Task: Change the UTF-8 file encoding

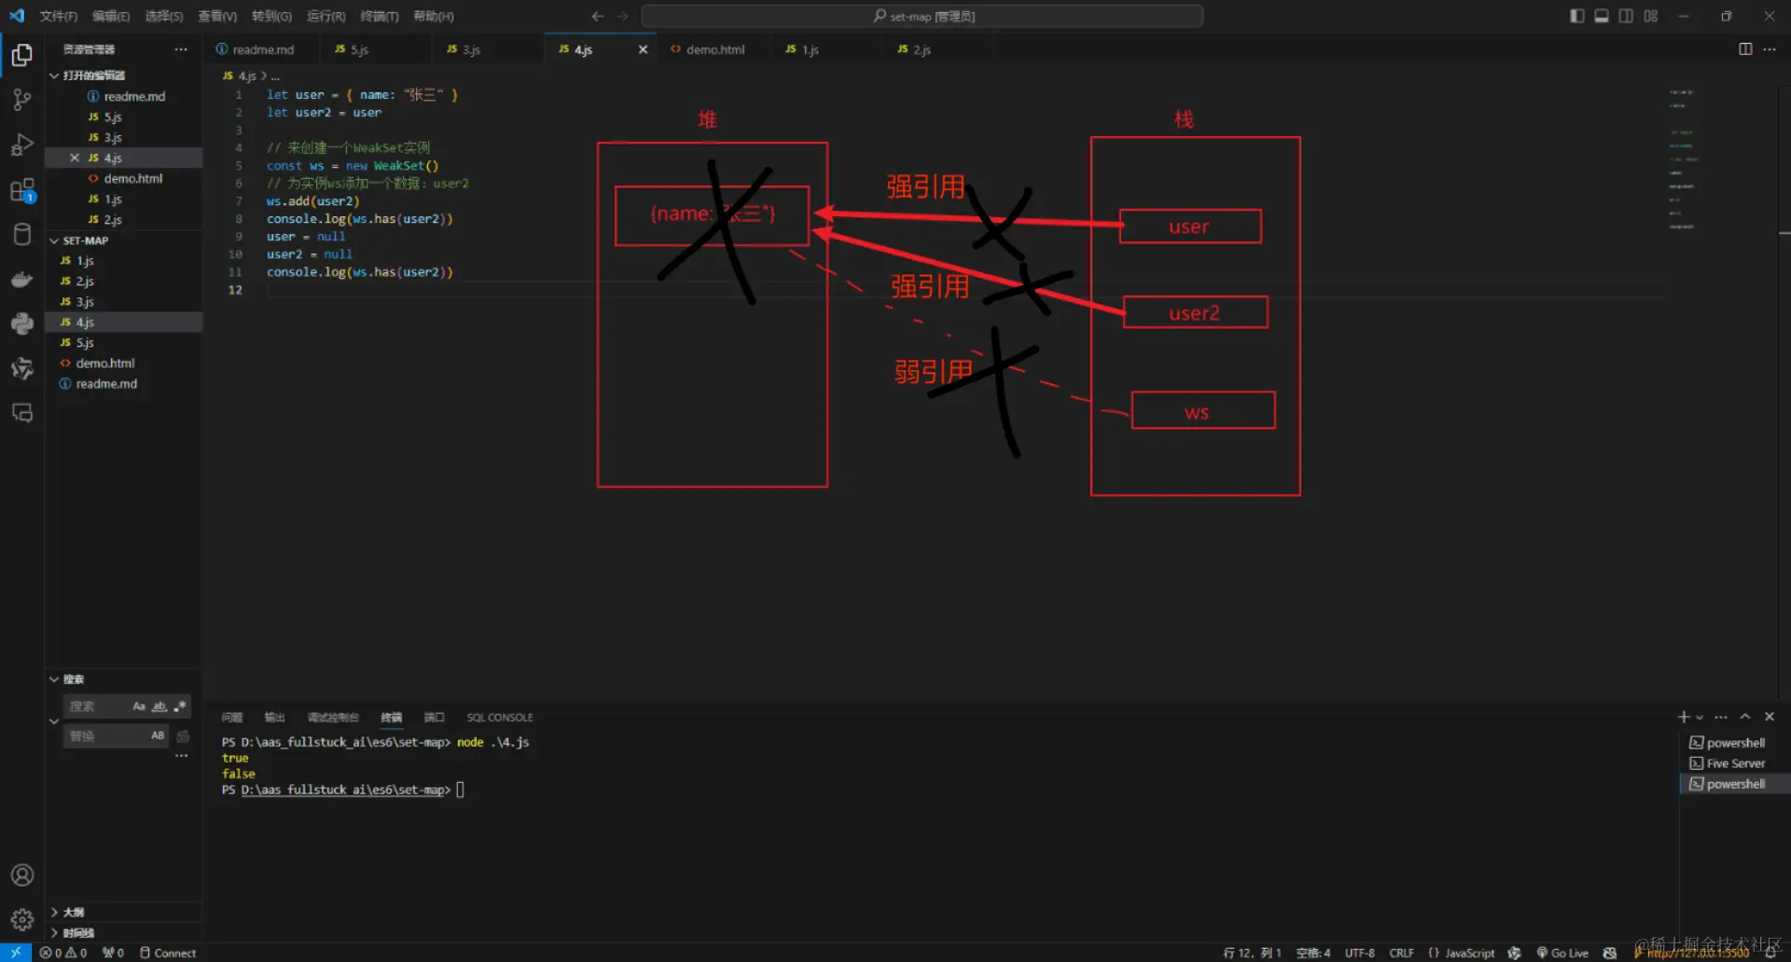Action: (x=1360, y=953)
